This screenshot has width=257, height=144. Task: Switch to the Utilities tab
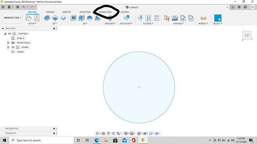pos(124,12)
